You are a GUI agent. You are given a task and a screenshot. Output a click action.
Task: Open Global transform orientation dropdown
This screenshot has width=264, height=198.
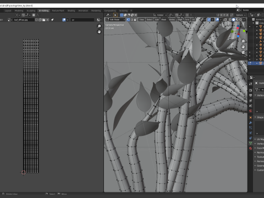[160, 15]
